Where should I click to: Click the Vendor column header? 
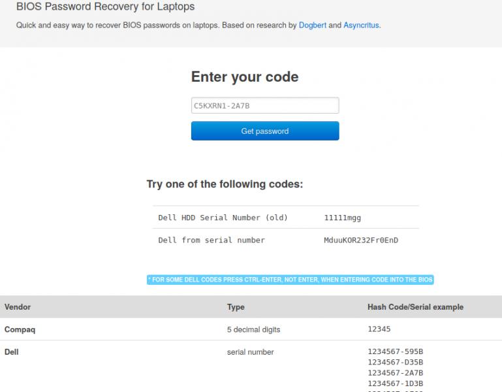[18, 307]
